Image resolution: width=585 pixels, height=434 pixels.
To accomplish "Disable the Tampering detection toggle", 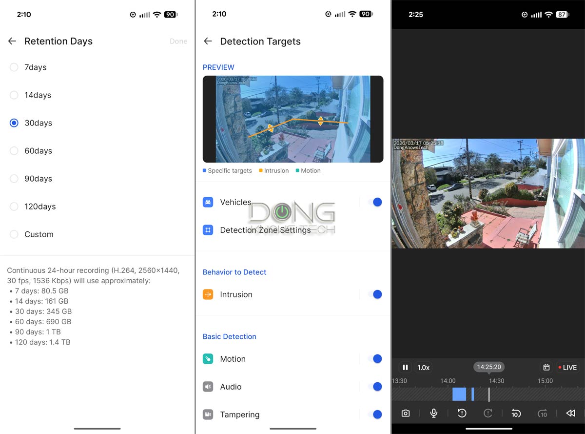I will click(x=377, y=414).
